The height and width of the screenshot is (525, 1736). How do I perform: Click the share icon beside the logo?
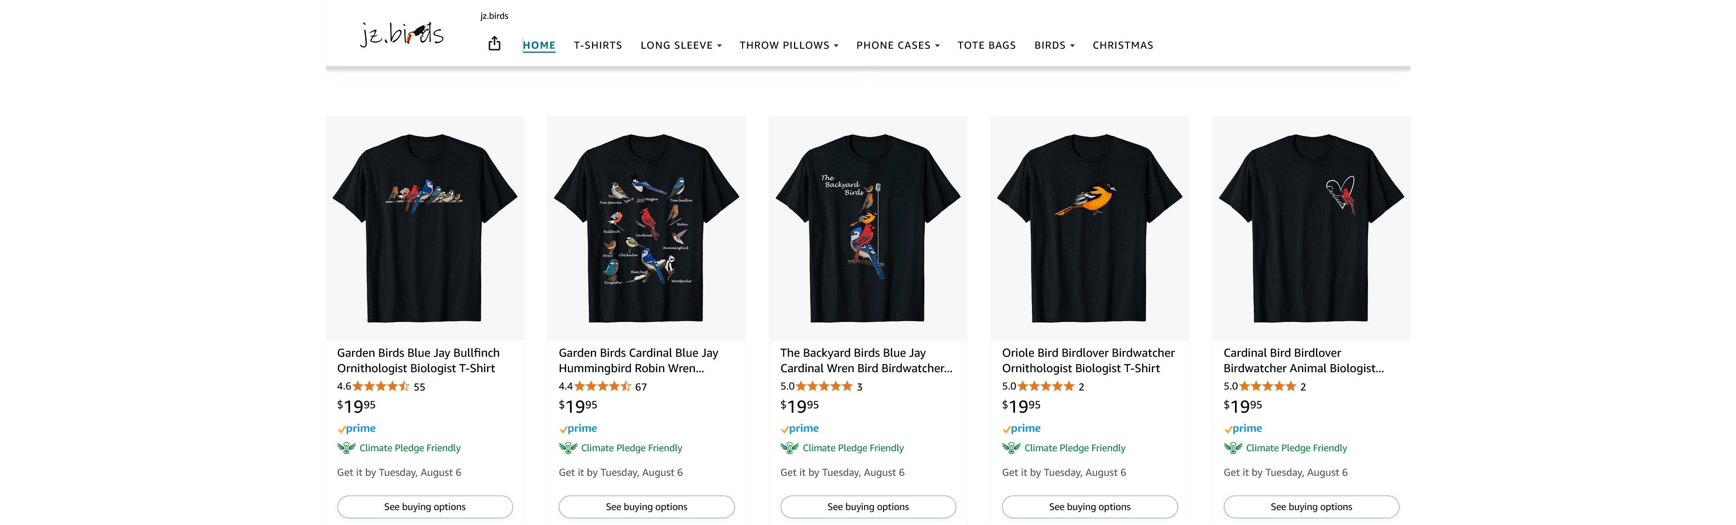tap(494, 44)
